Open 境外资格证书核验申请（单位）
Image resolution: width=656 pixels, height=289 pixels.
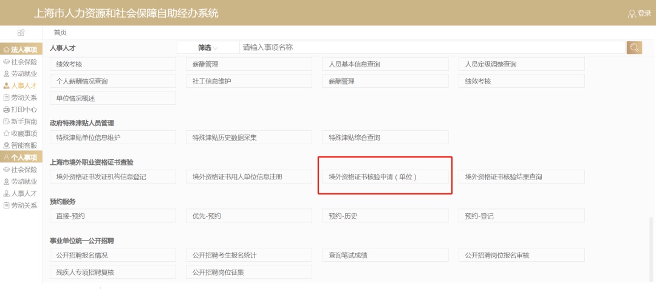[385, 177]
